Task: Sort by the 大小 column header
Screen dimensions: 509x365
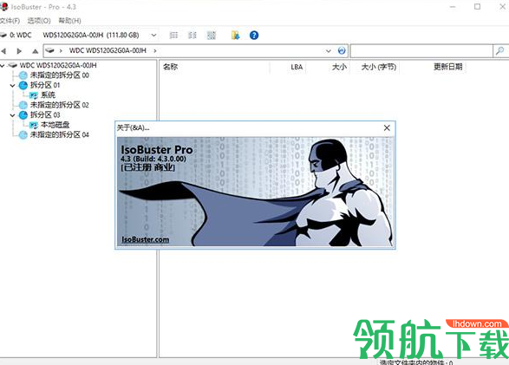Action: point(339,67)
